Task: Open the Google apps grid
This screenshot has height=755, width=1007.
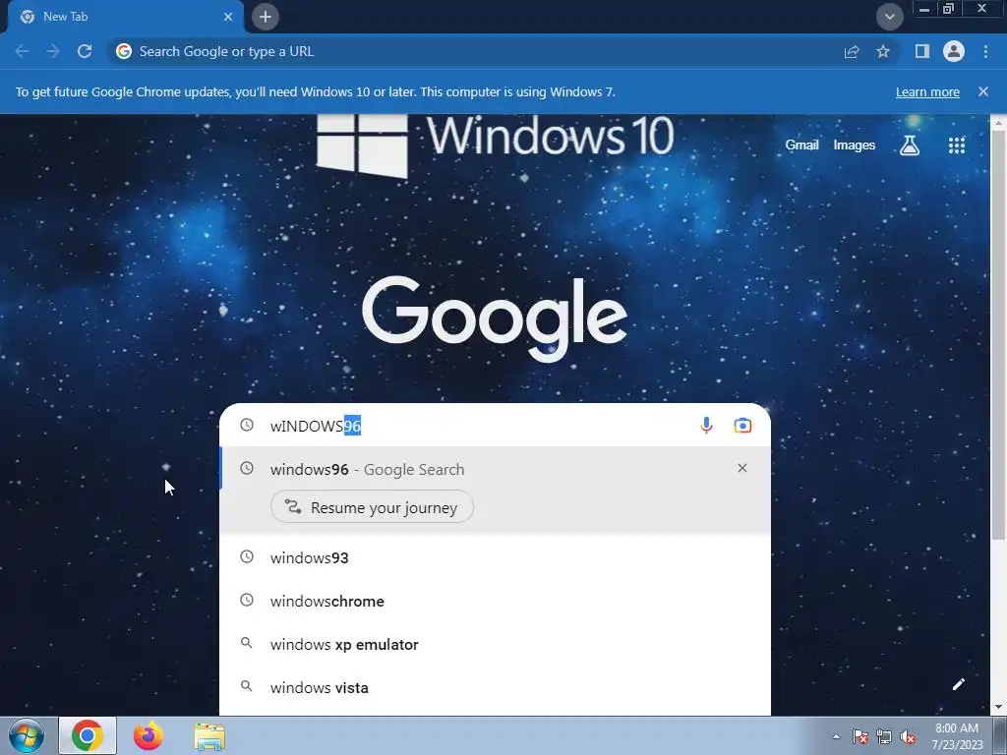Action: [x=957, y=145]
